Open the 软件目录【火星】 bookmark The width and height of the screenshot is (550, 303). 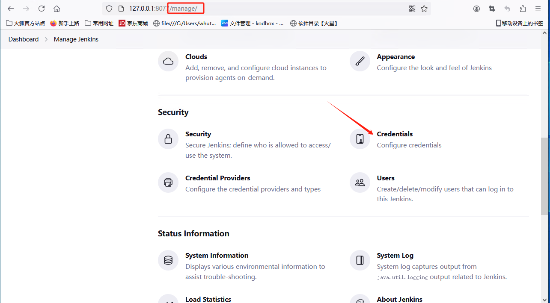coord(315,24)
